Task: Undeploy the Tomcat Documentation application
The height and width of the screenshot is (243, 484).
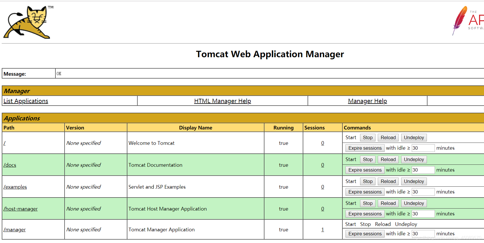Action: click(414, 160)
